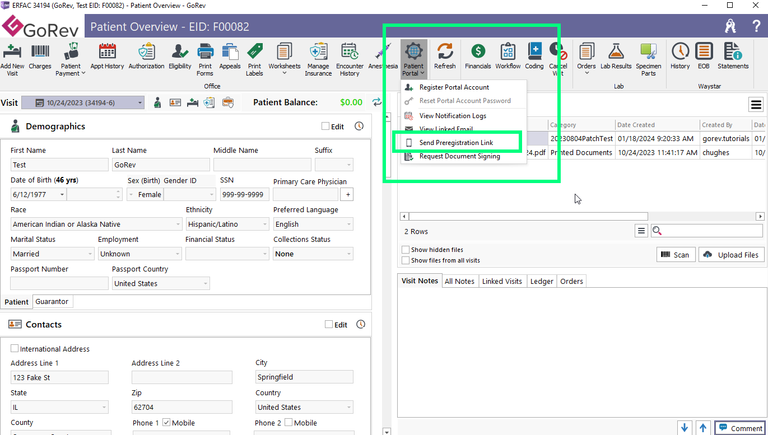Screen dimensions: 768x435
Task: Open the Linked Visits tab
Action: [x=502, y=281]
